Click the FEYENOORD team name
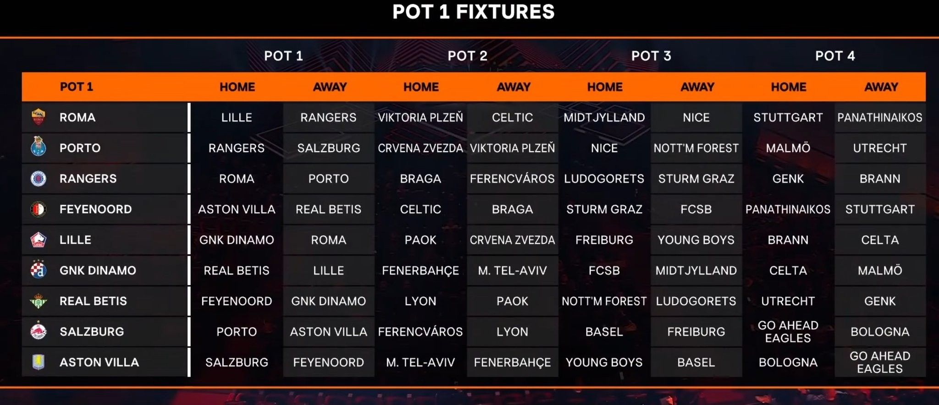 [95, 209]
